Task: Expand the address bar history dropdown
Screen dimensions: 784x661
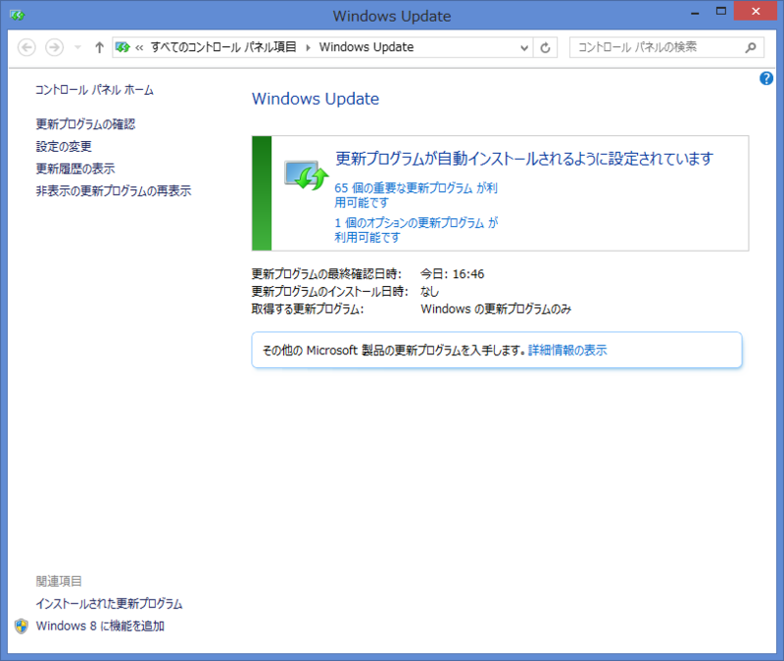Action: 524,47
